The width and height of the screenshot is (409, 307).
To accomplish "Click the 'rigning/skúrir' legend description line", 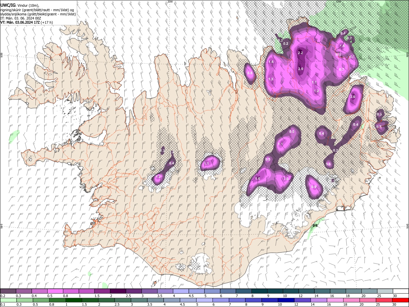I will [x=37, y=10].
